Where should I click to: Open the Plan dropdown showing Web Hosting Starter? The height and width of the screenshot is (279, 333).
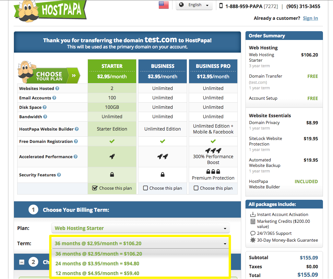(141, 228)
